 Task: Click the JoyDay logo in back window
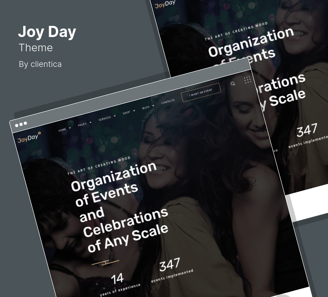(165, 4)
